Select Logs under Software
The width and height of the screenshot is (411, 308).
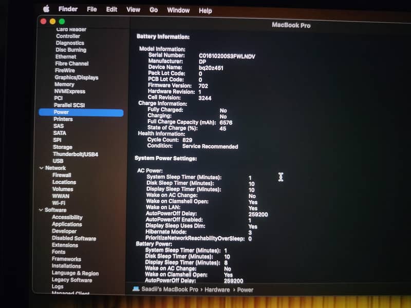pos(58,286)
